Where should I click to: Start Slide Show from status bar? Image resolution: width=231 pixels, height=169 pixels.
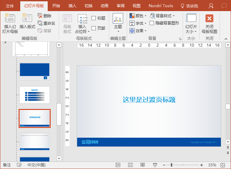click(x=155, y=165)
